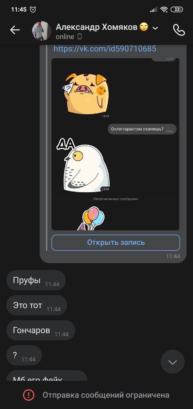The image size is (193, 409).
Task: Tap the Wi-Fi status bar icon
Action: (x=164, y=9)
